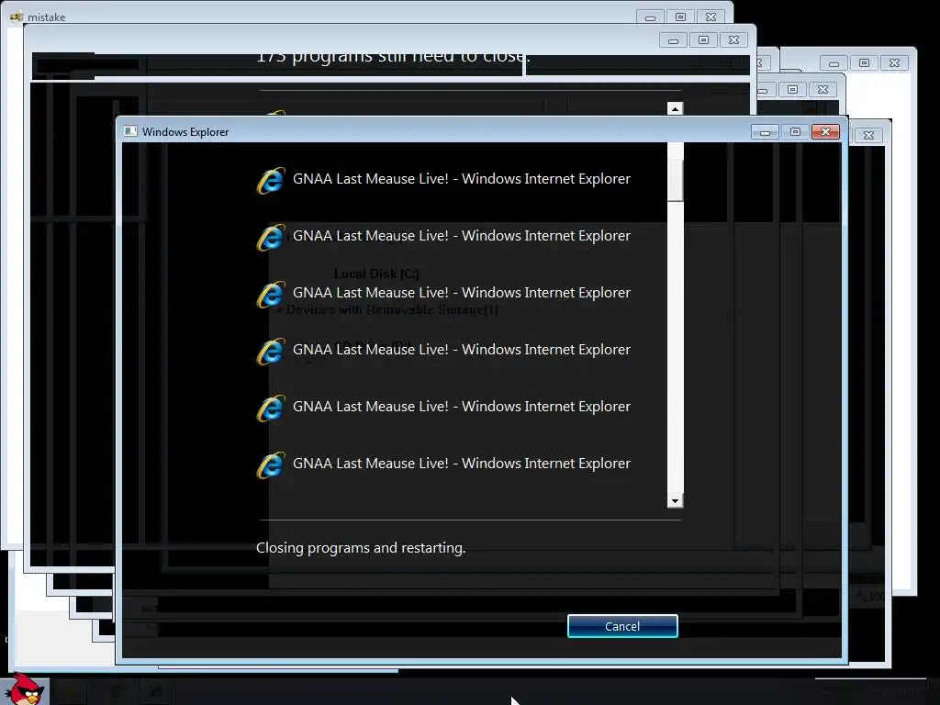
Task: Select the fourth GNAA Last Measure Live! entry text
Action: coord(462,350)
